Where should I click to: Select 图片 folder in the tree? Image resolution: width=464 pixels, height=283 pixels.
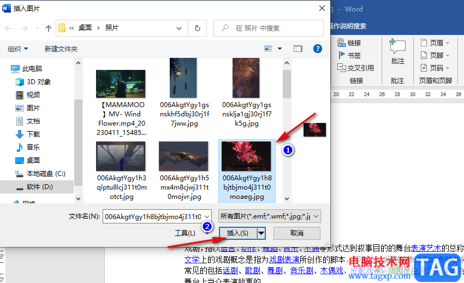(27, 108)
